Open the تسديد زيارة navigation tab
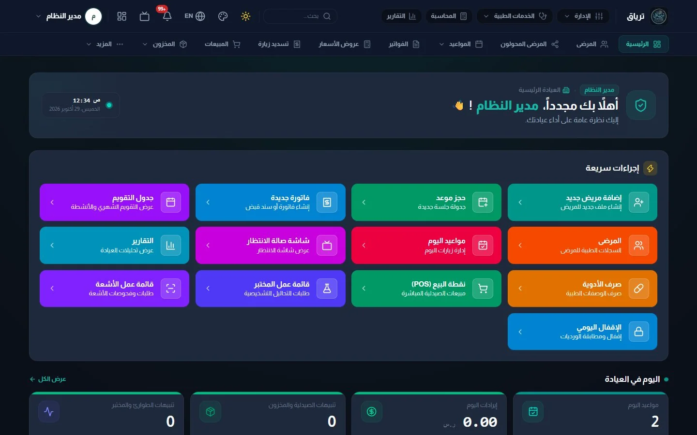Image resolution: width=697 pixels, height=435 pixels. point(279,44)
